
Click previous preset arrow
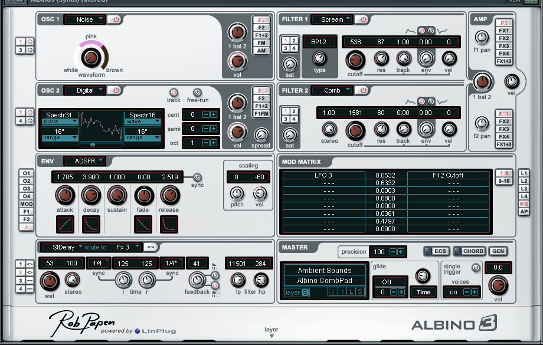click(x=333, y=292)
